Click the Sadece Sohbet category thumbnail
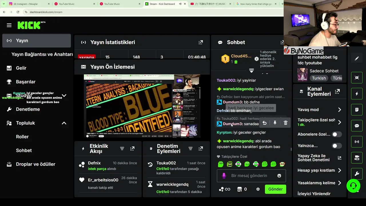Screen dimensions: 366x206 (302, 74)
